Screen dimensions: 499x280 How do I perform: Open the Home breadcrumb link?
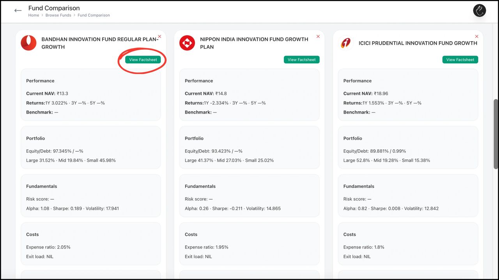coord(34,15)
